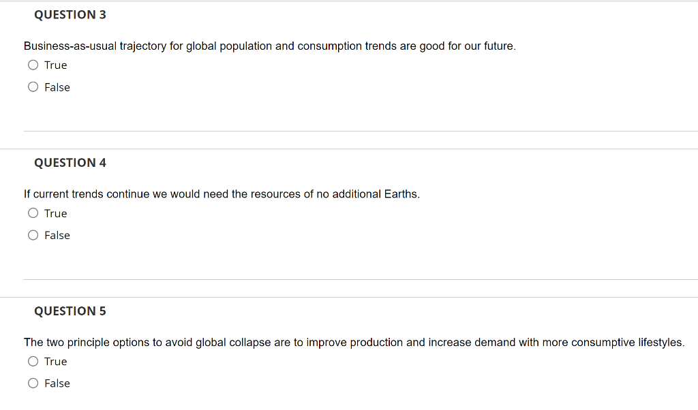Click the 'no additional Earths' statement text
Image resolution: width=698 pixels, height=410 pixels.
click(222, 194)
